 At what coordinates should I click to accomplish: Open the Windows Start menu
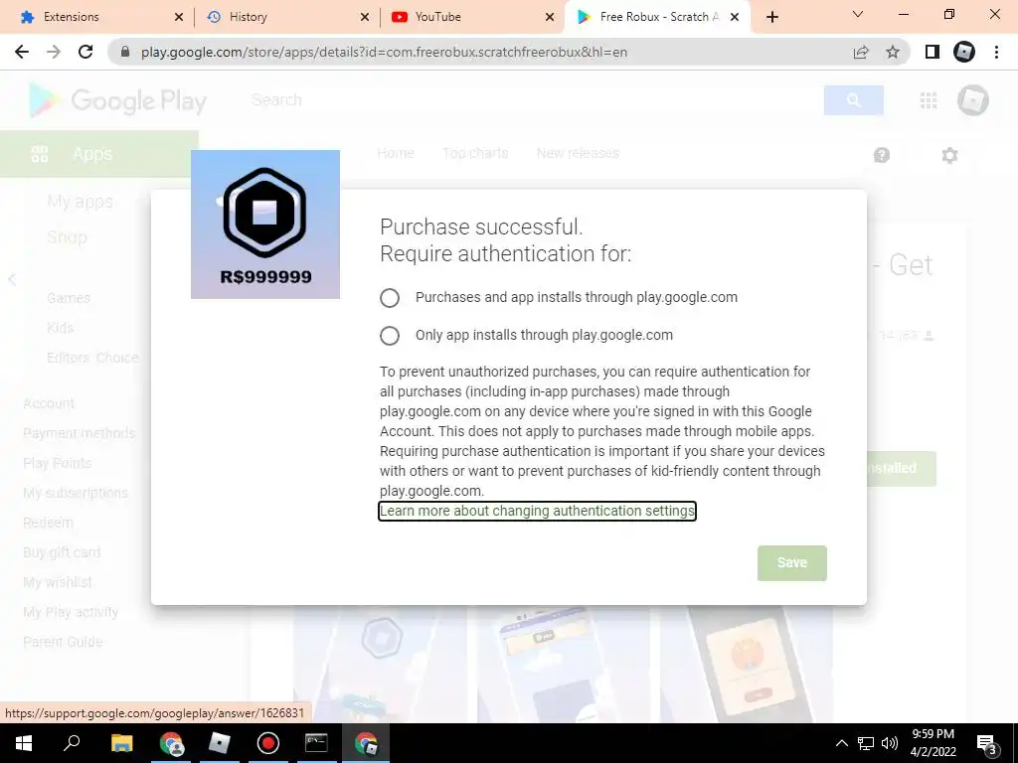point(24,743)
